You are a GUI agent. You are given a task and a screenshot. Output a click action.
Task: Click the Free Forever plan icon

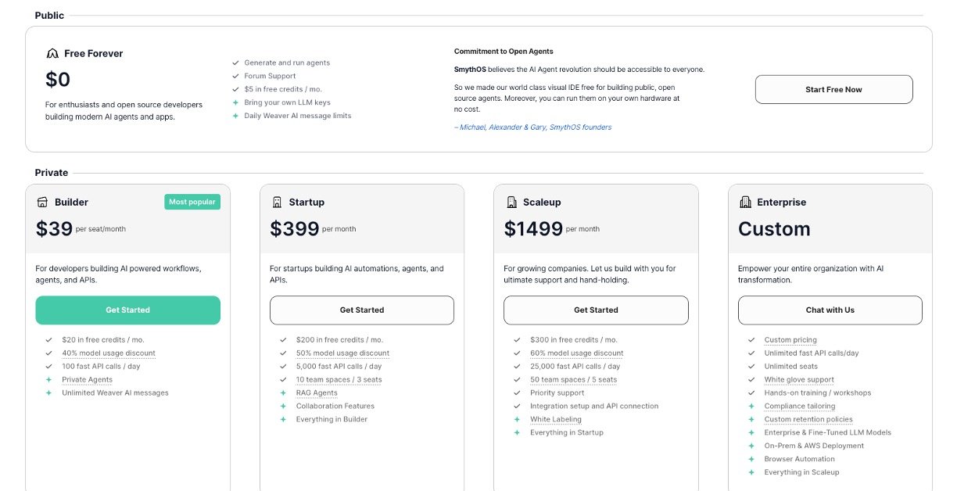pyautogui.click(x=52, y=54)
